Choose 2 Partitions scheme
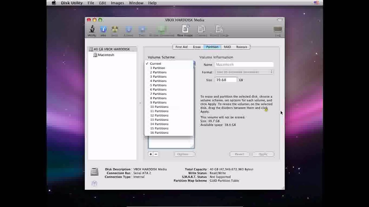This screenshot has width=369, height=207. coord(169,72)
